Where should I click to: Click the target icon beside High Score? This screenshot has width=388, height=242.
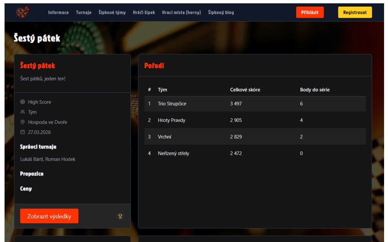(x=22, y=102)
